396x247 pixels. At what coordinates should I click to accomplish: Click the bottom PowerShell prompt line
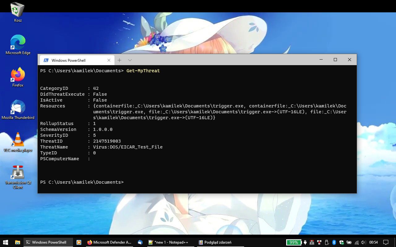coord(82,182)
